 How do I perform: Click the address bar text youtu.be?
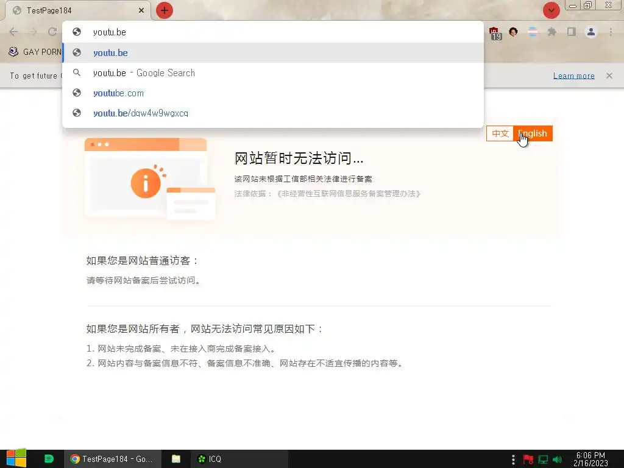[x=110, y=32]
